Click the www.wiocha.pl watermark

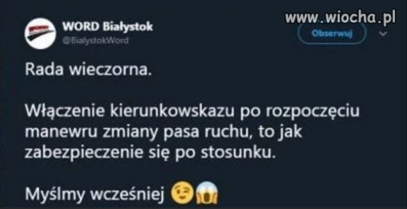[340, 18]
